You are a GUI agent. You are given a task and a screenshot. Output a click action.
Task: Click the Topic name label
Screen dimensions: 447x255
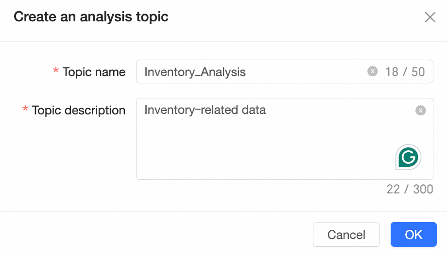pos(94,72)
